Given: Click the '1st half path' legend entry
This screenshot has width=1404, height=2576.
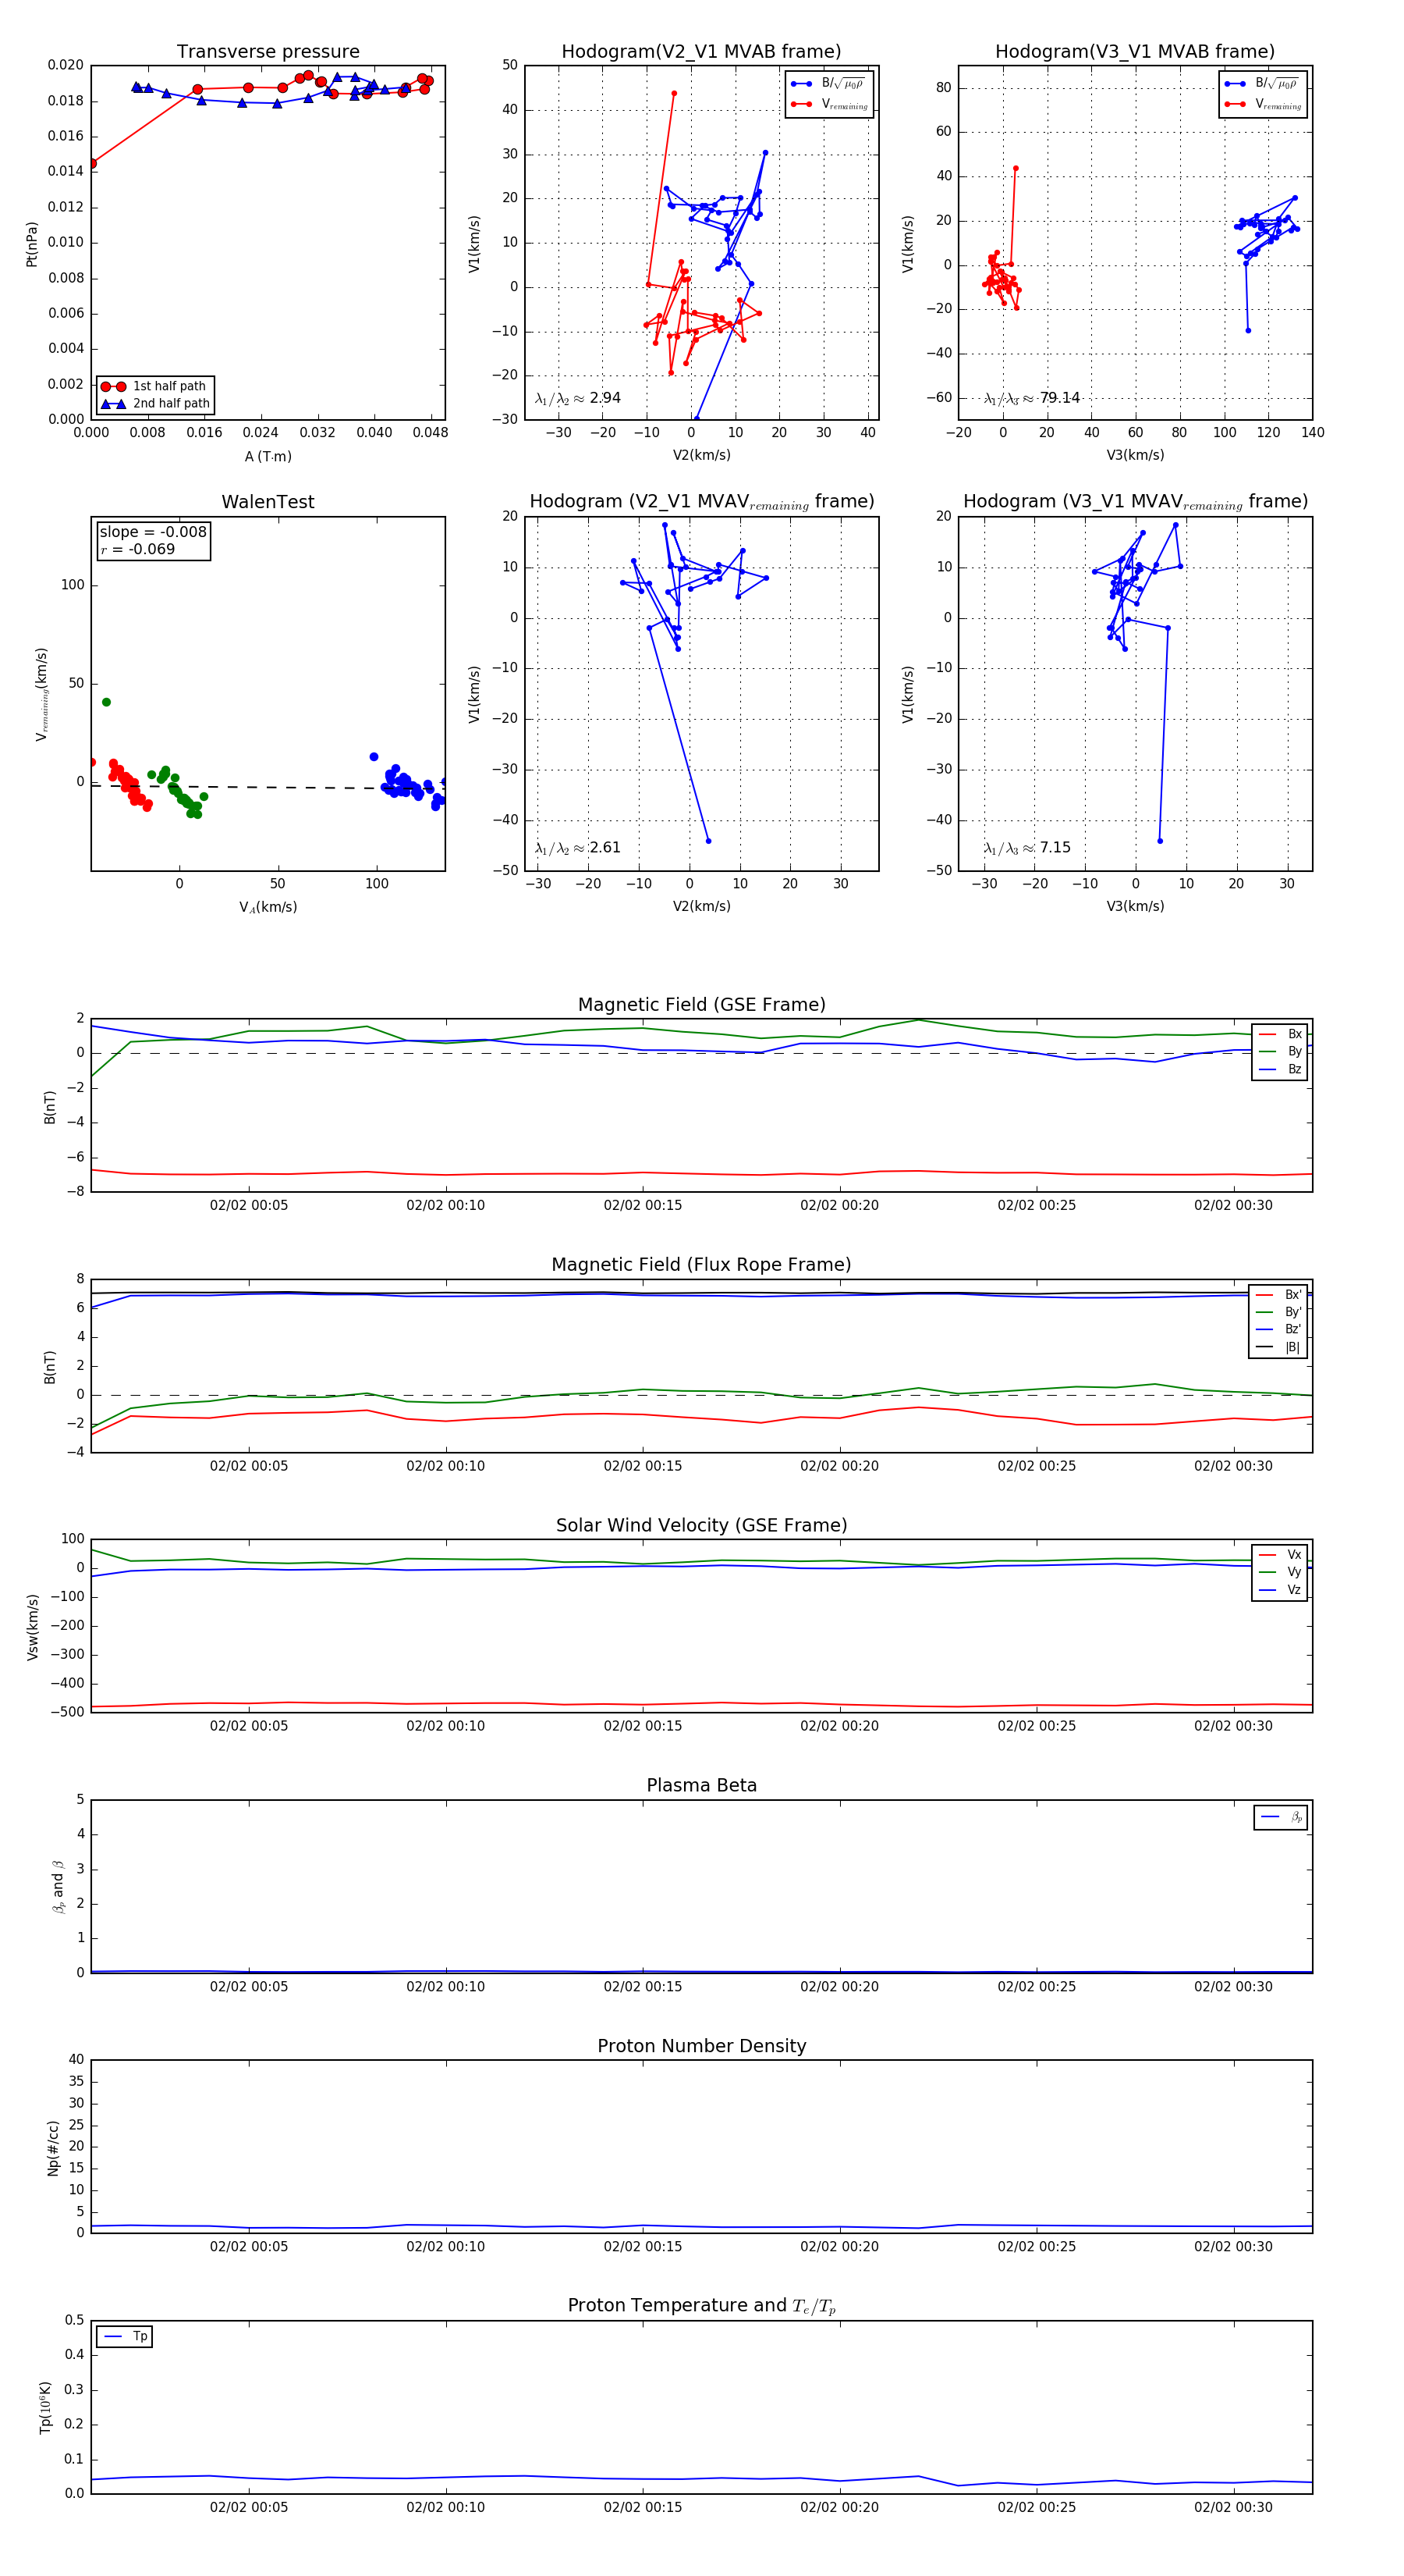Looking at the screenshot, I should [x=155, y=386].
